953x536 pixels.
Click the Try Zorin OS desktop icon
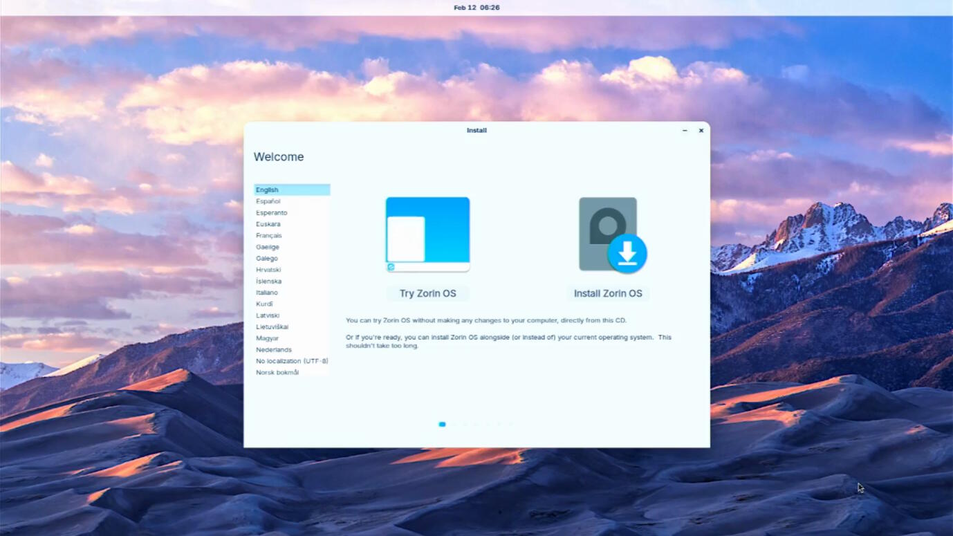tap(427, 234)
